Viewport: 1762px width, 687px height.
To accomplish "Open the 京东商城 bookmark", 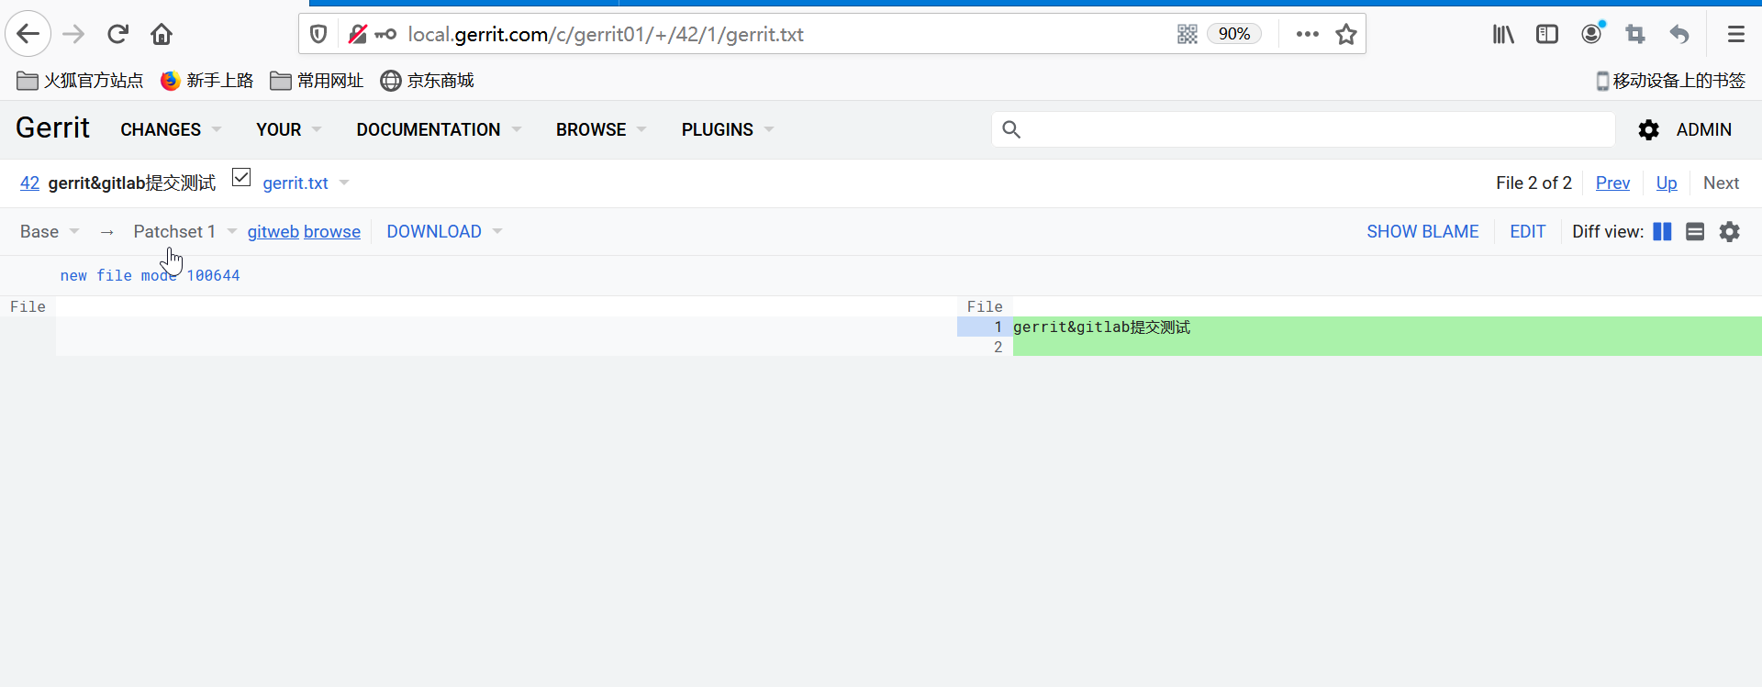I will pos(427,81).
